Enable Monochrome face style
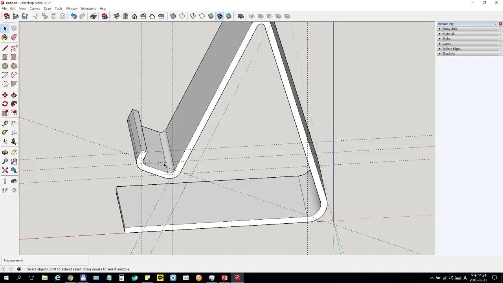Screen dimensions: 503x283 click(x=229, y=16)
